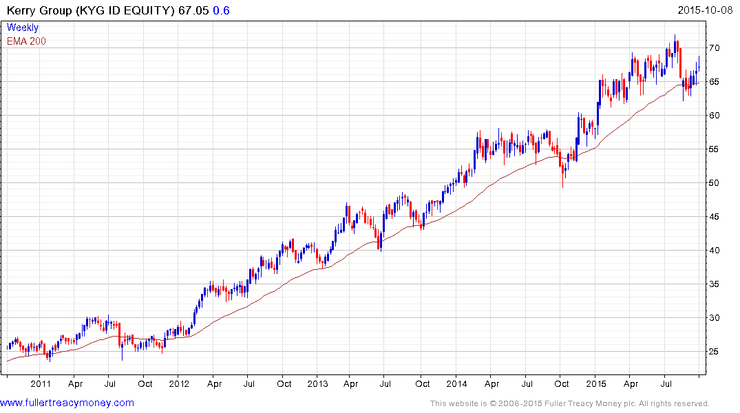Viewport: 740px width, 413px height.
Task: Click the Jul label after 2013
Action: point(385,383)
